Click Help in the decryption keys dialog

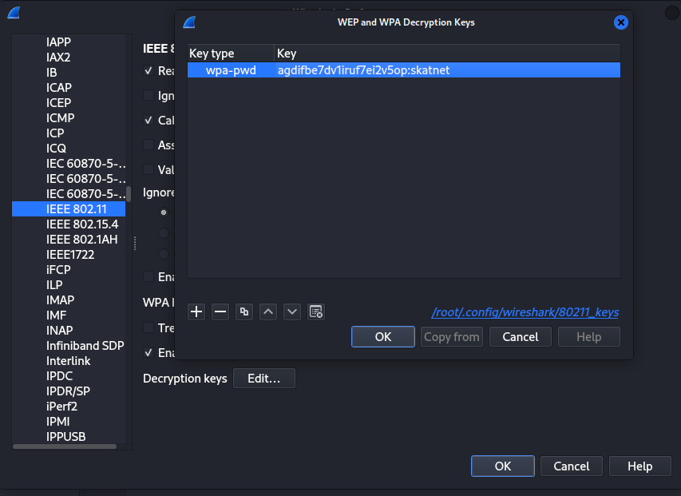coord(589,336)
